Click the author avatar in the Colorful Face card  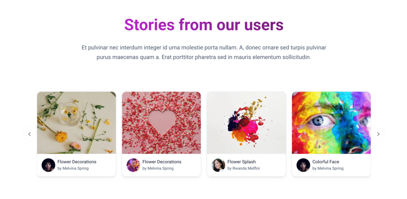coord(303,165)
